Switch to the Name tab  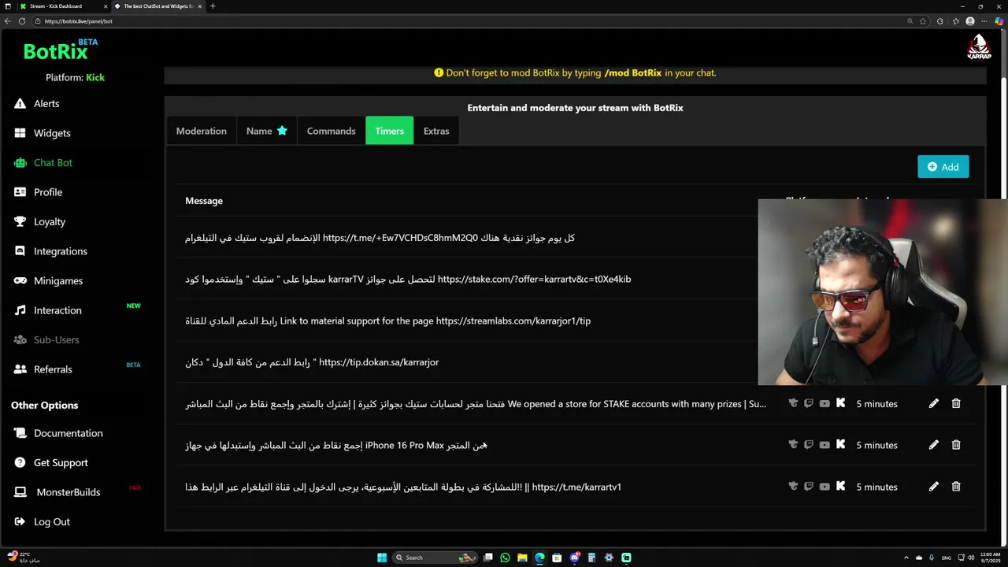click(266, 131)
